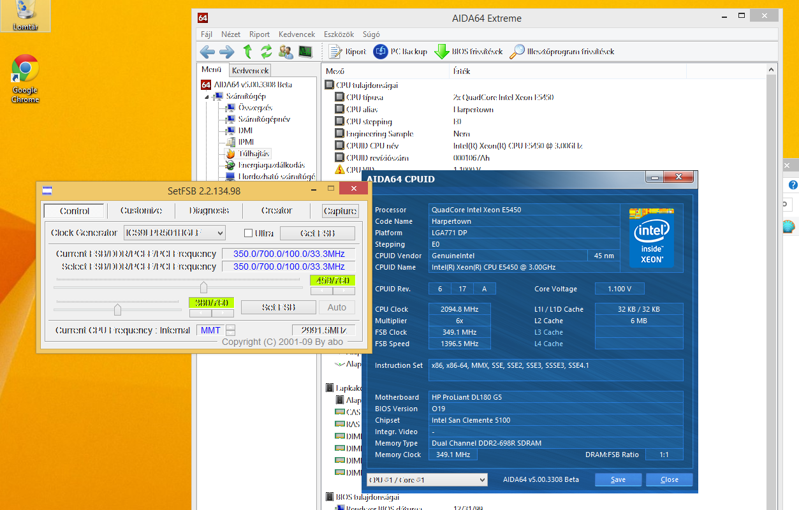799x510 pixels.
Task: Decrease the 459/760 value with left arrow
Action: point(321,291)
